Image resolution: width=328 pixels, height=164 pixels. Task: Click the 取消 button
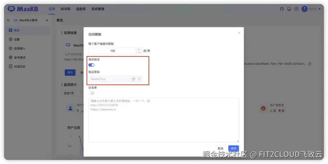click(x=220, y=148)
